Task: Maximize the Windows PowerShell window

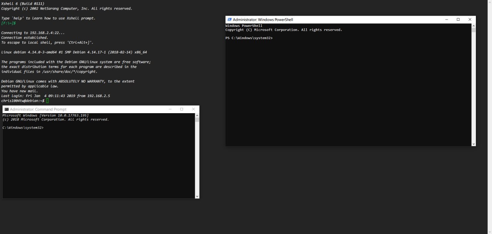Action: tap(458, 20)
